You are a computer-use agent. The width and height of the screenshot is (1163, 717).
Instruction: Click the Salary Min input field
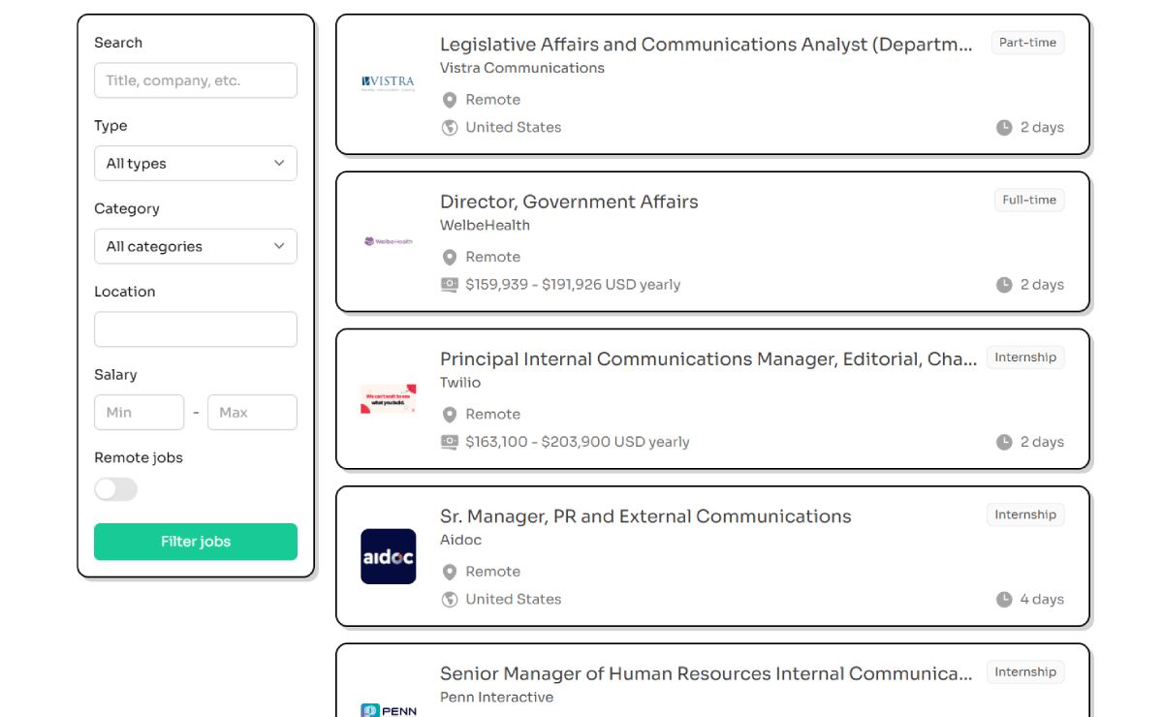(139, 412)
